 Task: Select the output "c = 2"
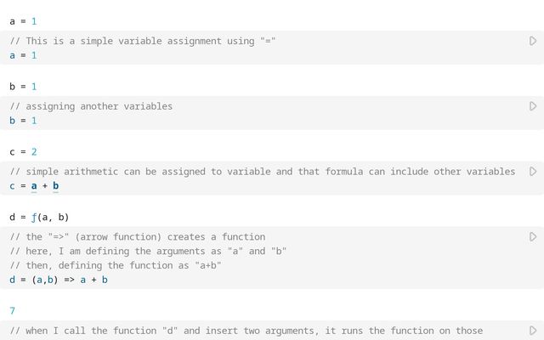pos(23,152)
